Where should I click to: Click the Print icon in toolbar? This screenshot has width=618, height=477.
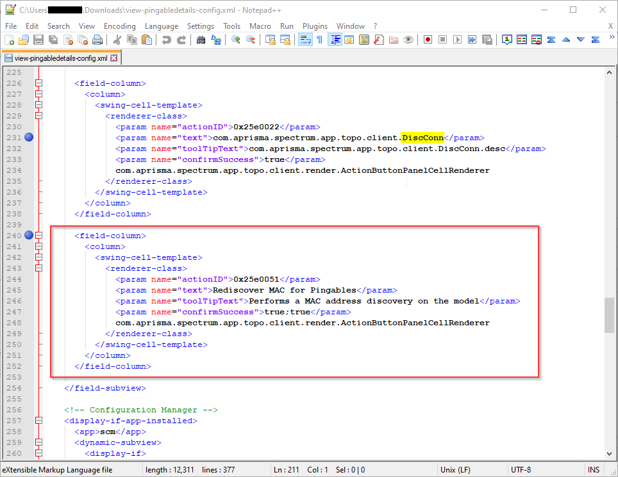coord(97,40)
